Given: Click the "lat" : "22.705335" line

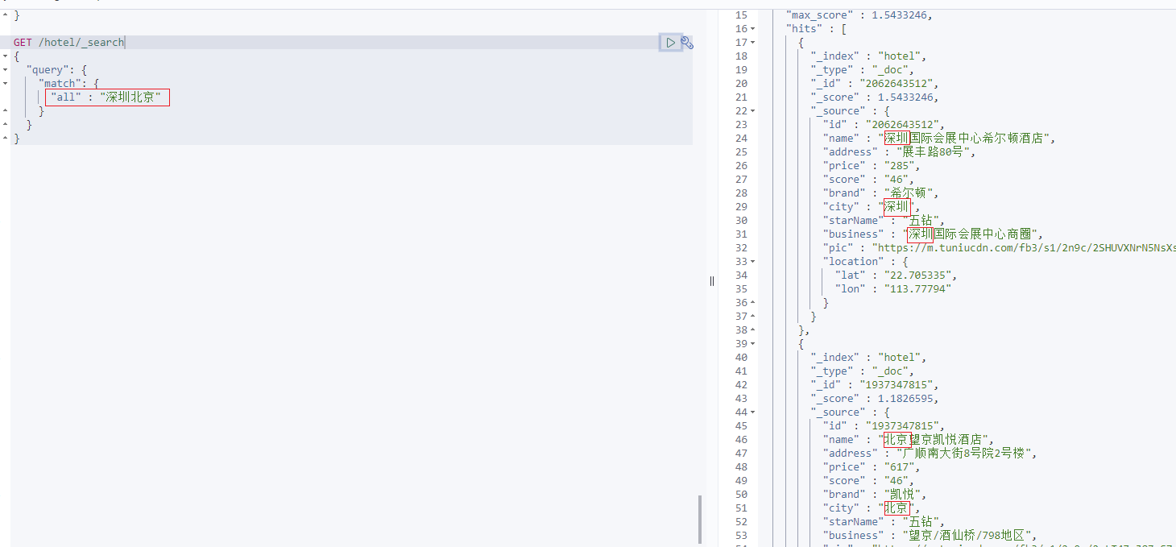Looking at the screenshot, I should [x=896, y=276].
